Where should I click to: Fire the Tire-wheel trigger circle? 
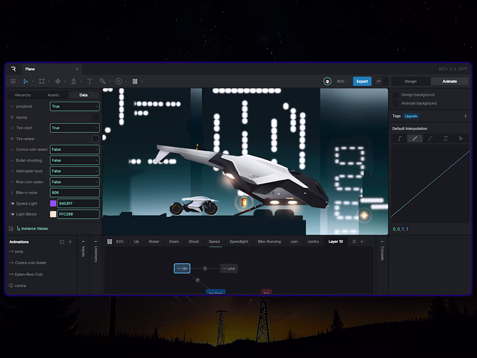click(x=95, y=139)
